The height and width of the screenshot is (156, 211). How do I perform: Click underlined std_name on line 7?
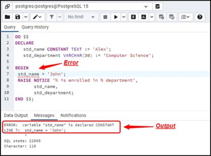pyautogui.click(x=28, y=74)
